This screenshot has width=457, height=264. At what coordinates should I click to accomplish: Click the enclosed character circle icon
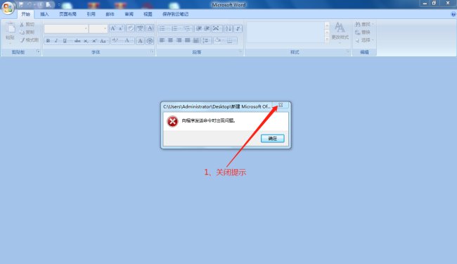coord(150,41)
